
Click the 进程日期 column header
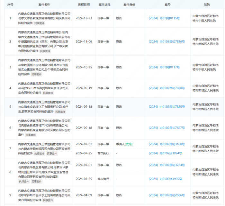(x=84, y=4)
